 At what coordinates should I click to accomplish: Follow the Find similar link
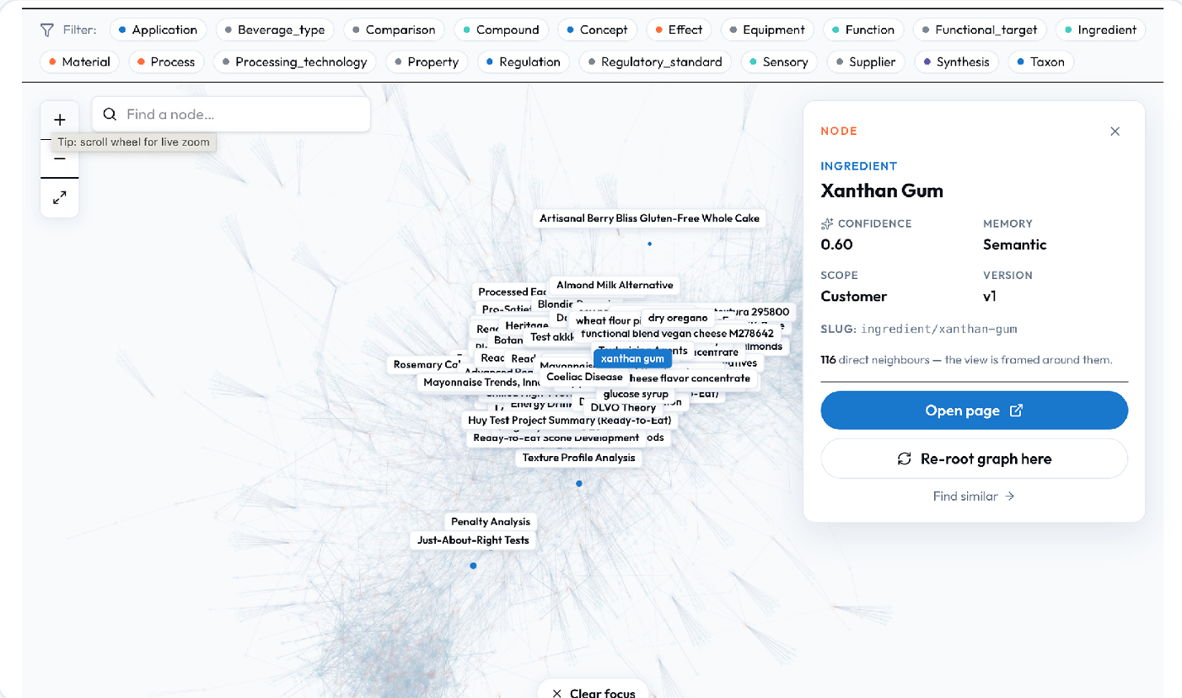pyautogui.click(x=974, y=497)
